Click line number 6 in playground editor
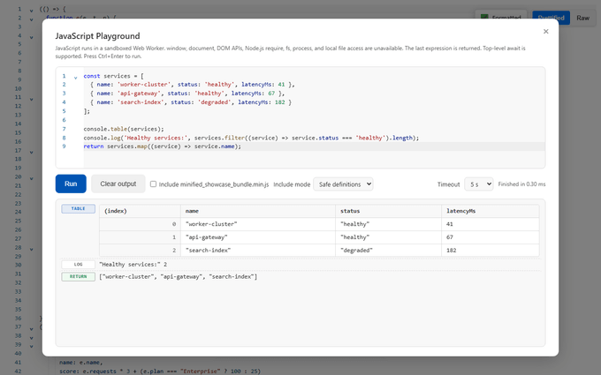This screenshot has height=375, width=601. pos(64,120)
